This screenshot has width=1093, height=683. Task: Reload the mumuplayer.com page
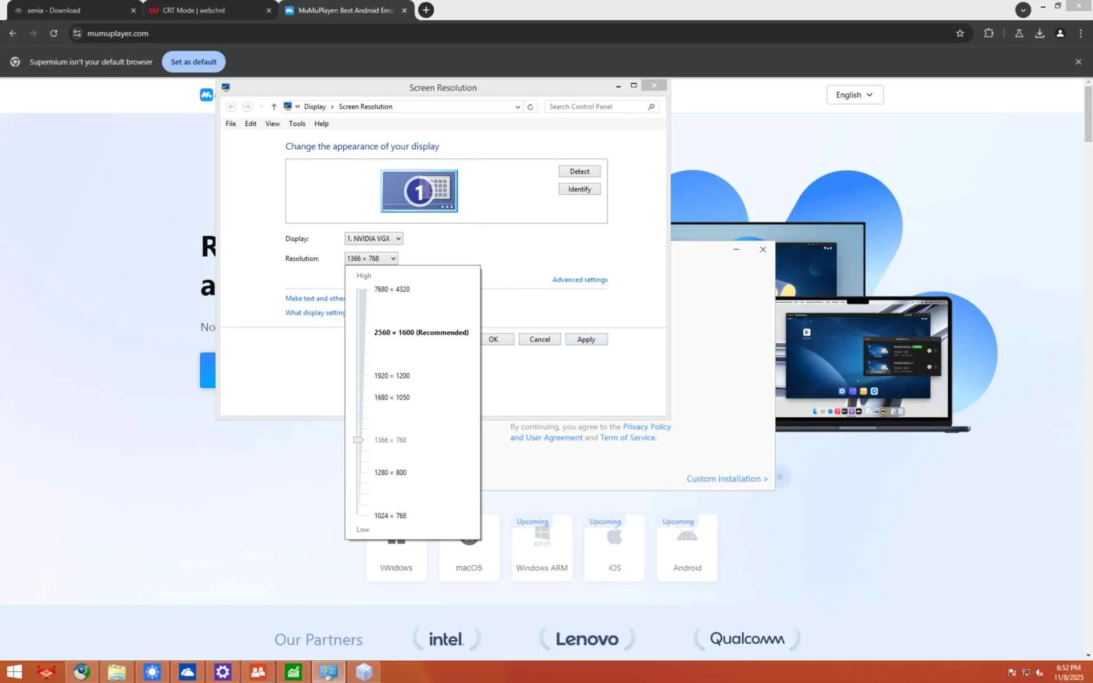[x=54, y=34]
